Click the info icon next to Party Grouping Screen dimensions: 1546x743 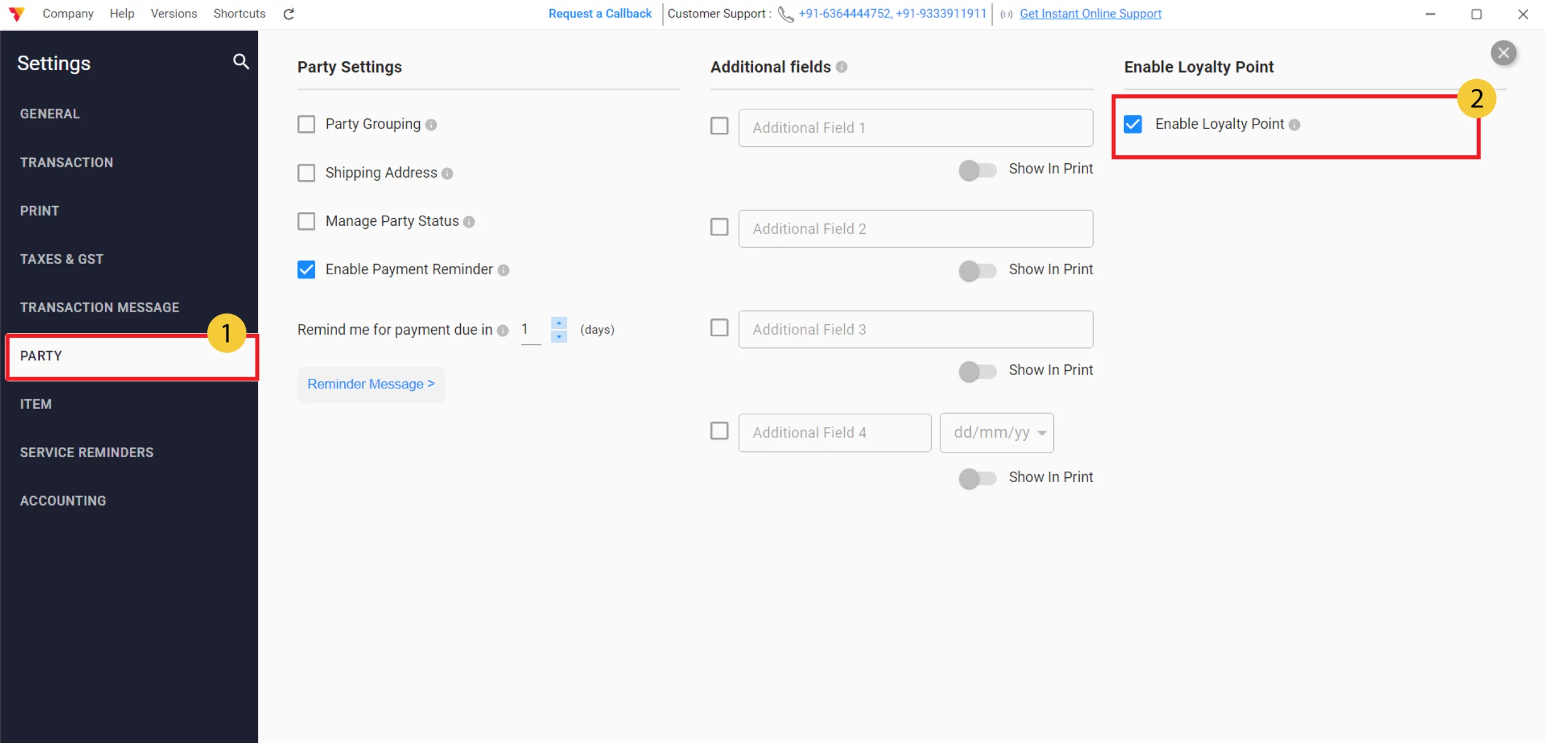pyautogui.click(x=431, y=124)
